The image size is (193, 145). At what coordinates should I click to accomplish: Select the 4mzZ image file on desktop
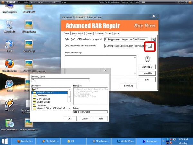(29, 46)
